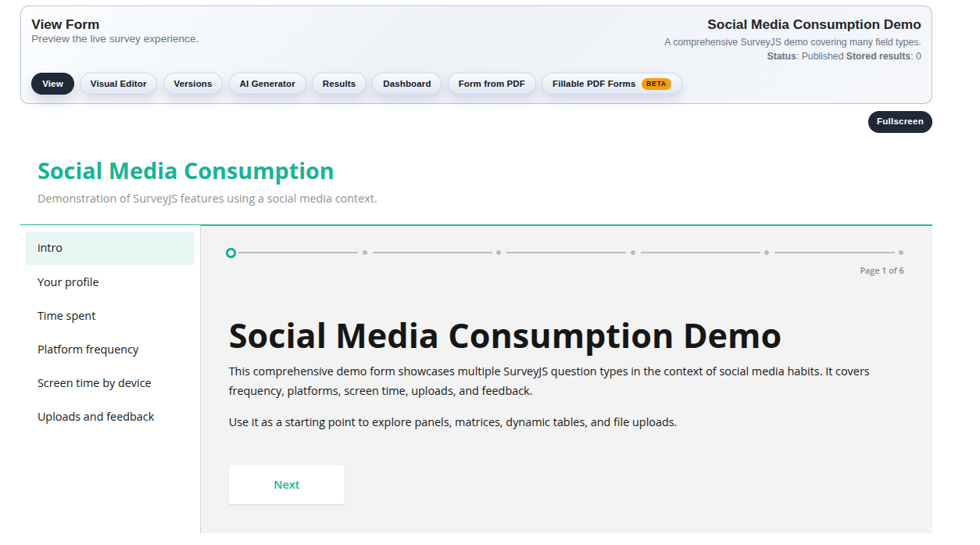This screenshot has width=980, height=545.
Task: Enter Fullscreen mode
Action: [900, 122]
